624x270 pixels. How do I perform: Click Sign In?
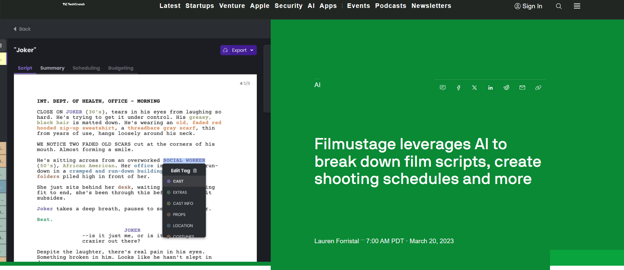[x=528, y=6]
